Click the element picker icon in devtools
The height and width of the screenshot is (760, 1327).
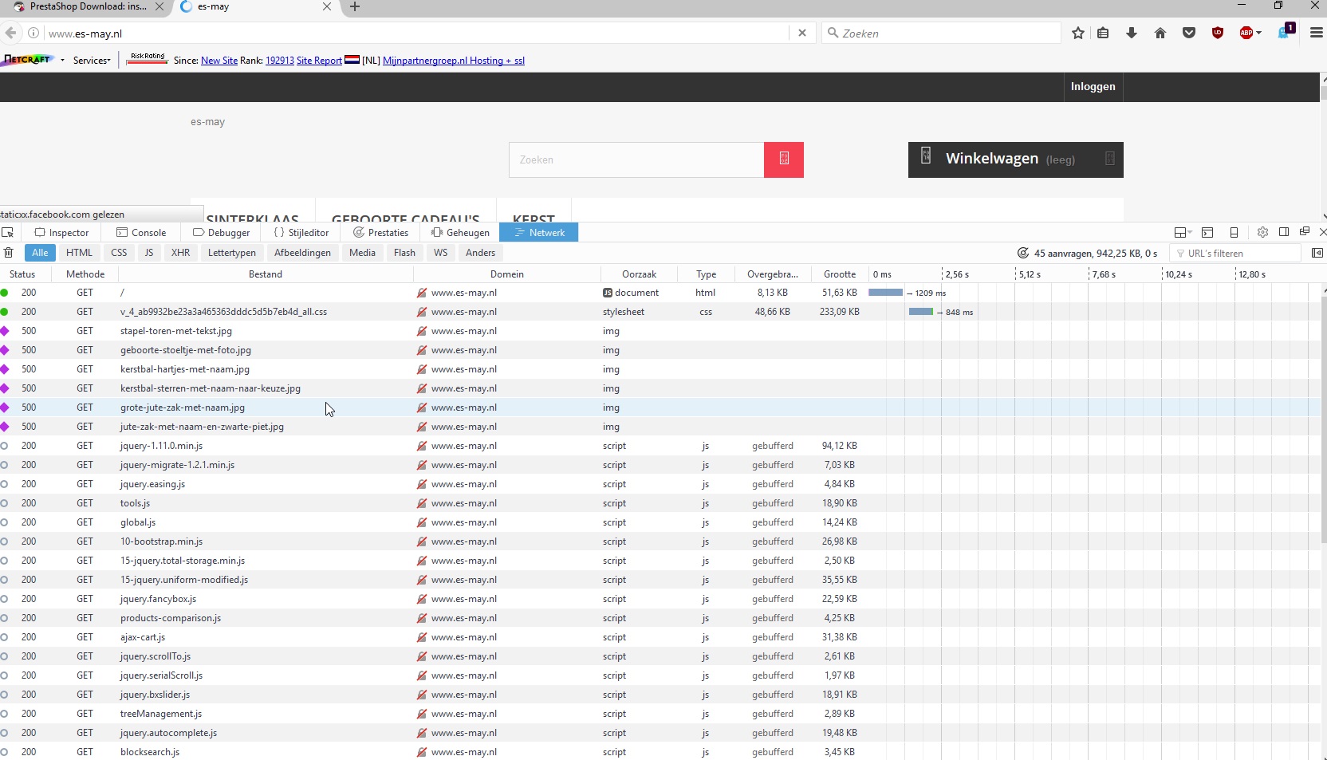click(8, 233)
